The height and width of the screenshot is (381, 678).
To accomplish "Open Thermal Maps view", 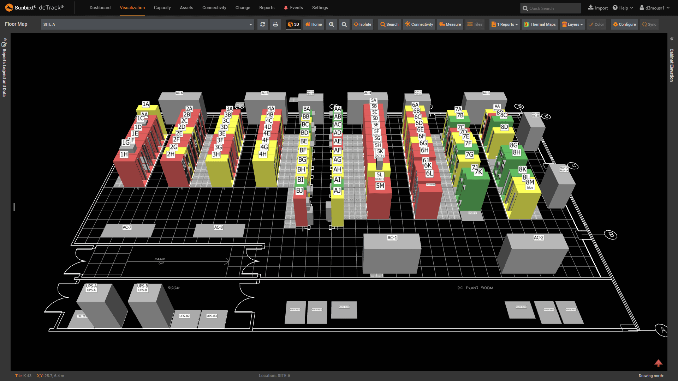I will (540, 24).
